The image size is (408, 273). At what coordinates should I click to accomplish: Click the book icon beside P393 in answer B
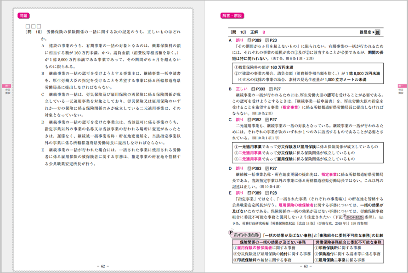[x=252, y=89]
